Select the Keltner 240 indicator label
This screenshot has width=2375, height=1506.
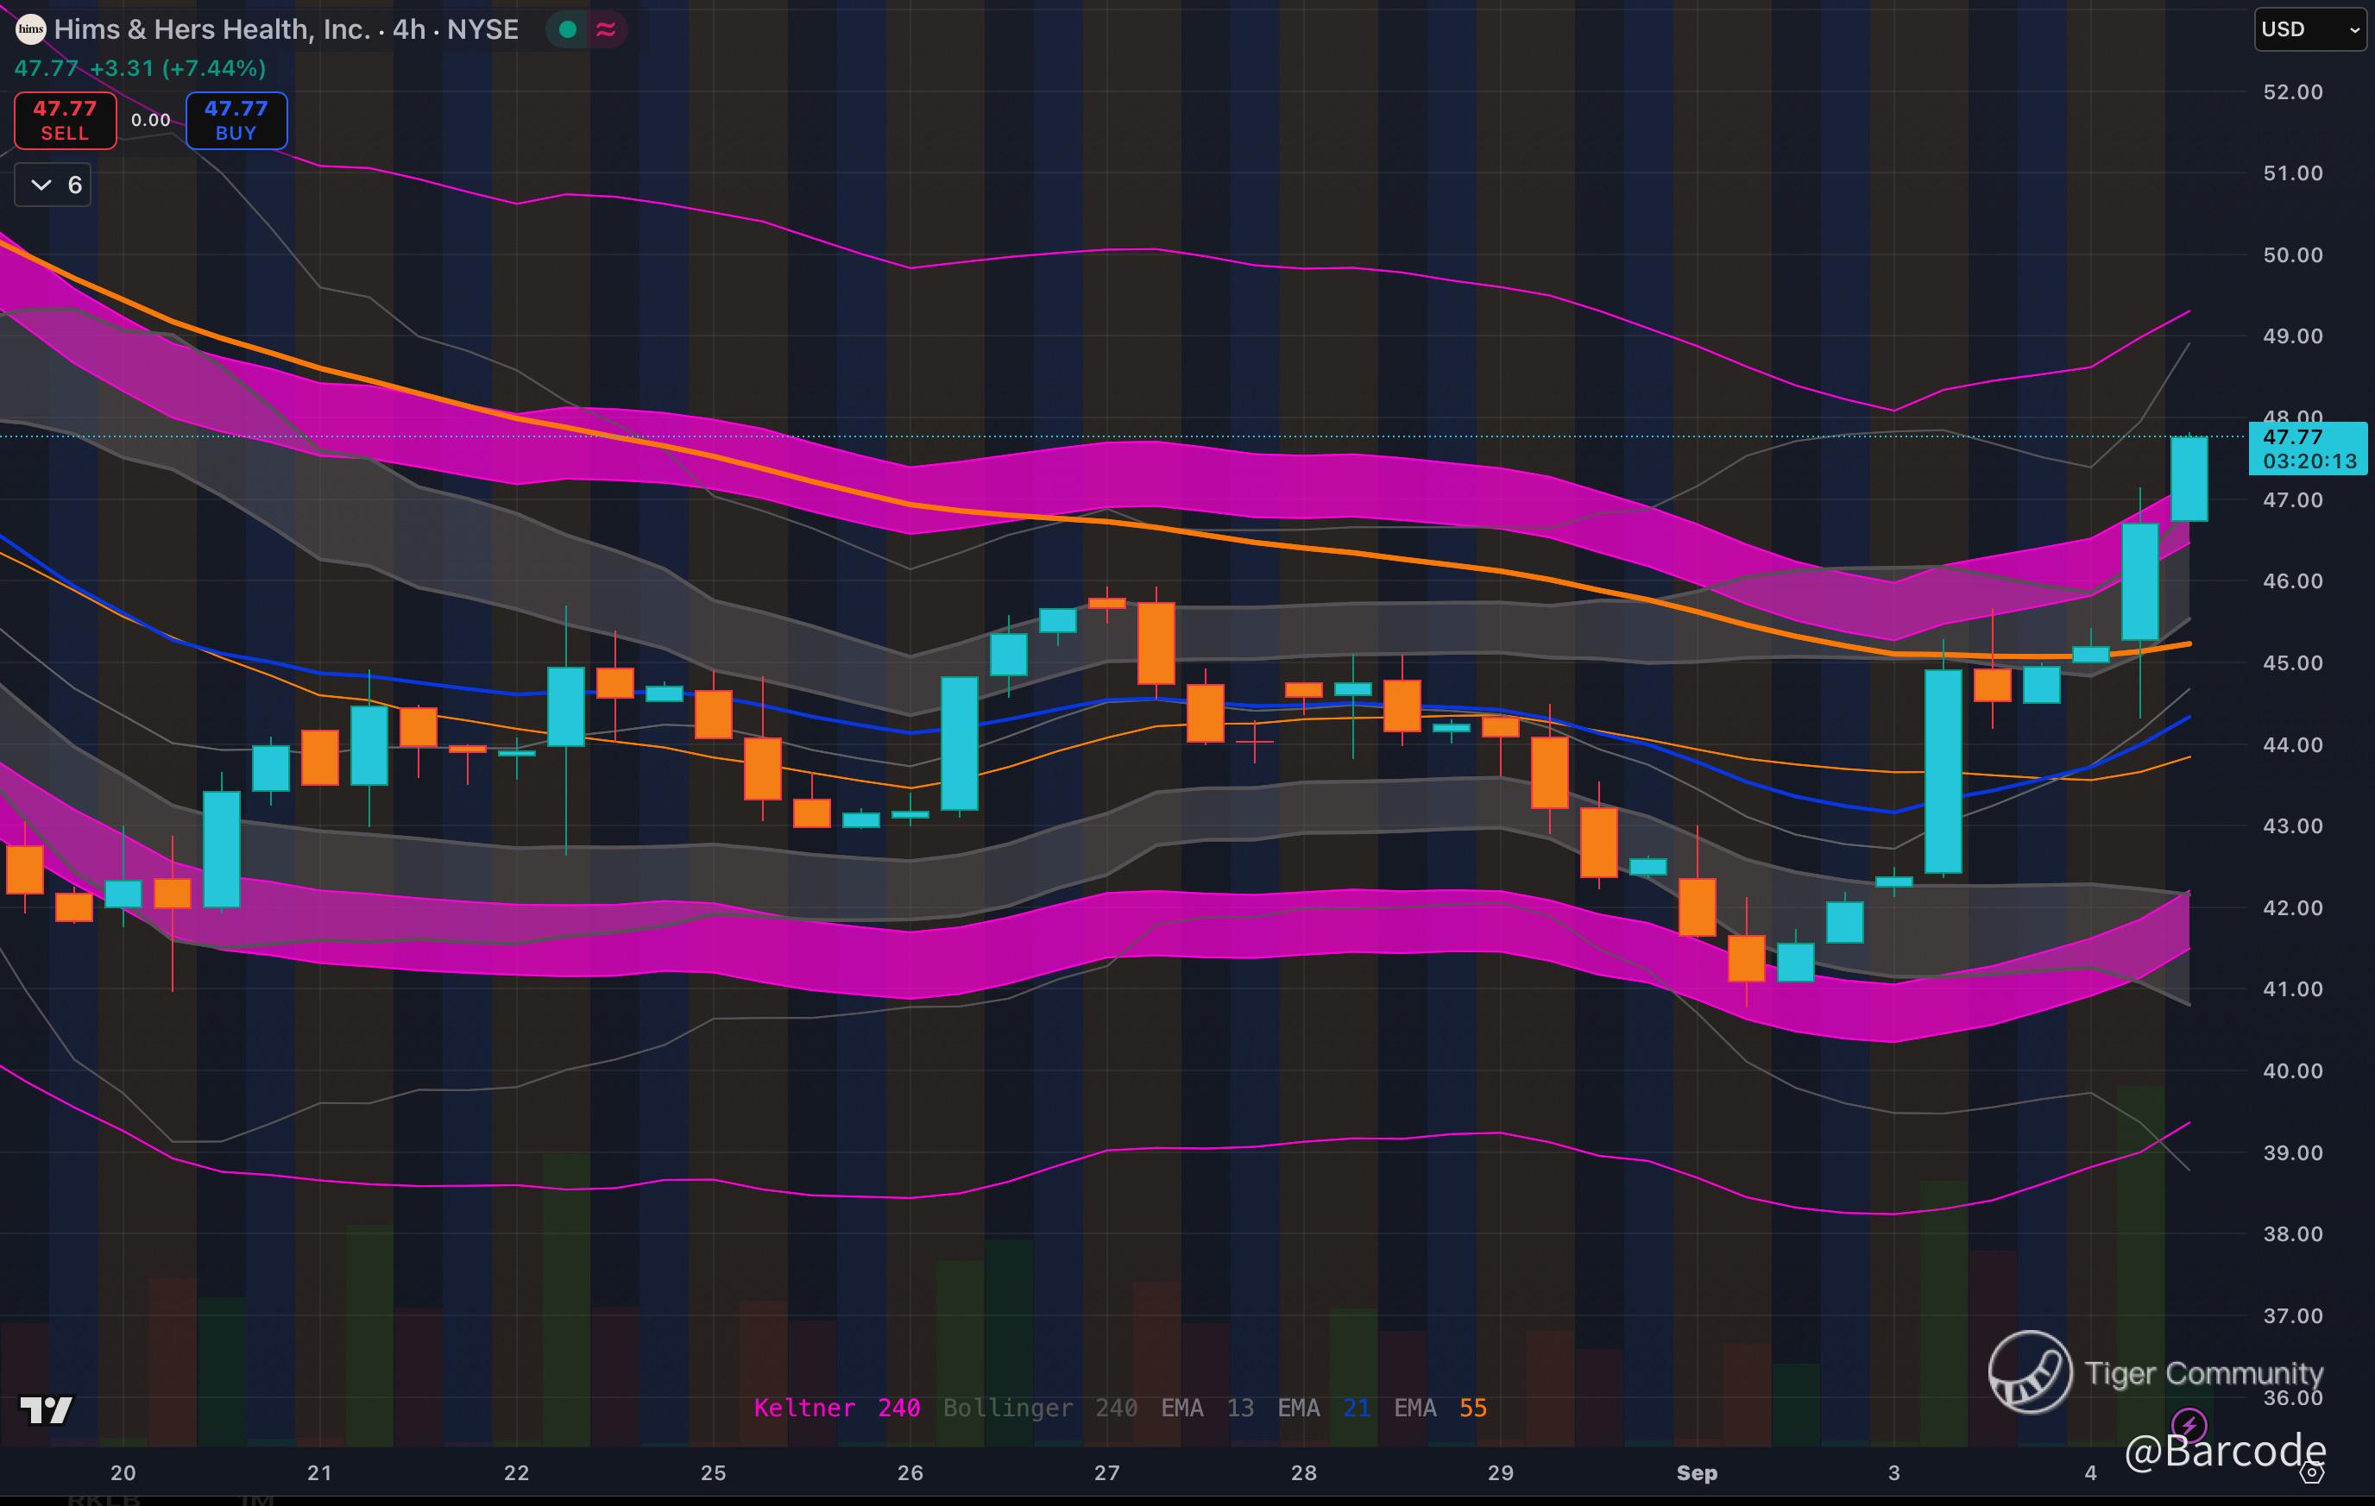tap(836, 1408)
